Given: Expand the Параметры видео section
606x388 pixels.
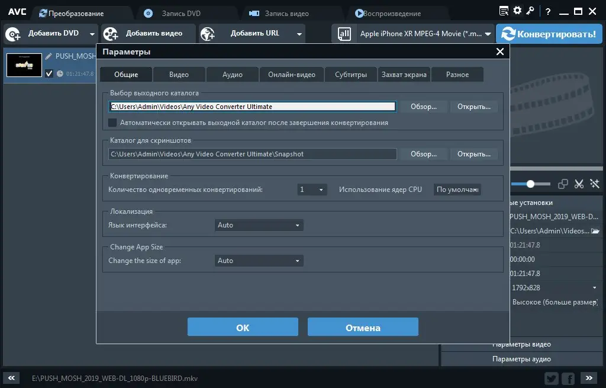Looking at the screenshot, I should 522,344.
